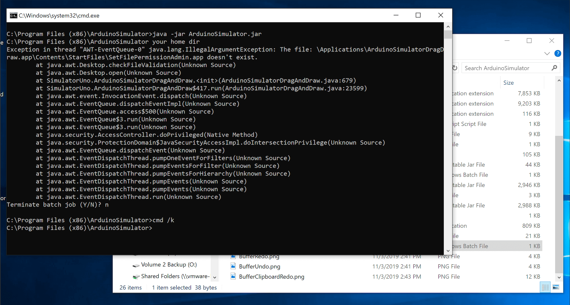The height and width of the screenshot is (305, 570).
Task: Click the 116 KB size cell
Action: [x=531, y=114]
